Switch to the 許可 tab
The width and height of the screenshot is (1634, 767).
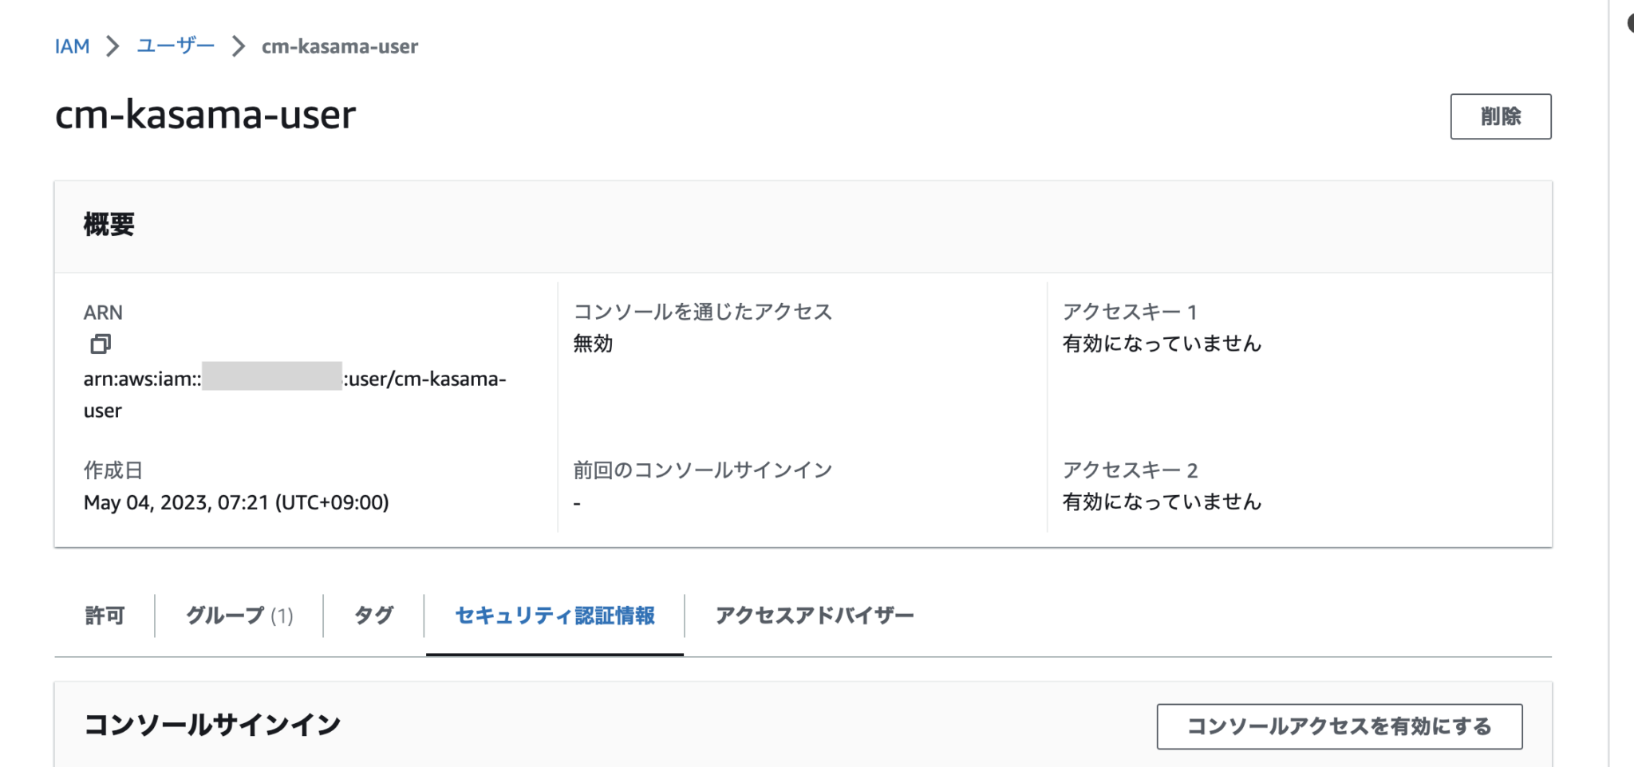[105, 615]
